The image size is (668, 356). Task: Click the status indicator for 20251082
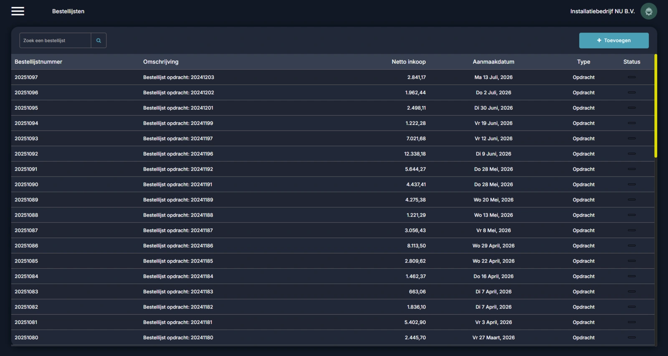632,307
